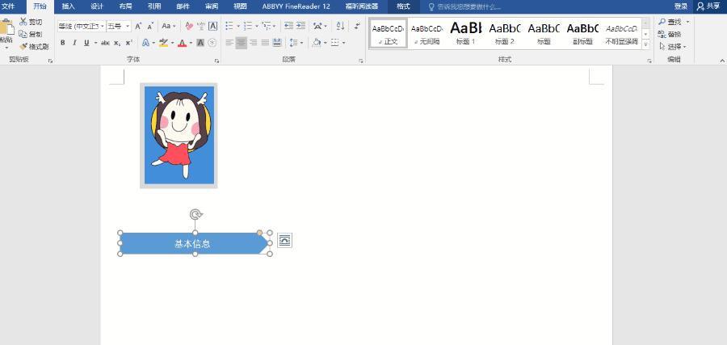Show or hide paragraph marks
This screenshot has height=345, width=727.
pos(356,27)
